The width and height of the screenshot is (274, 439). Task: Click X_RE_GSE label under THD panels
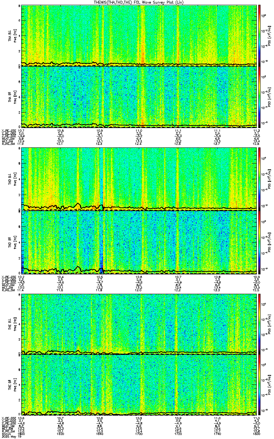8,277
